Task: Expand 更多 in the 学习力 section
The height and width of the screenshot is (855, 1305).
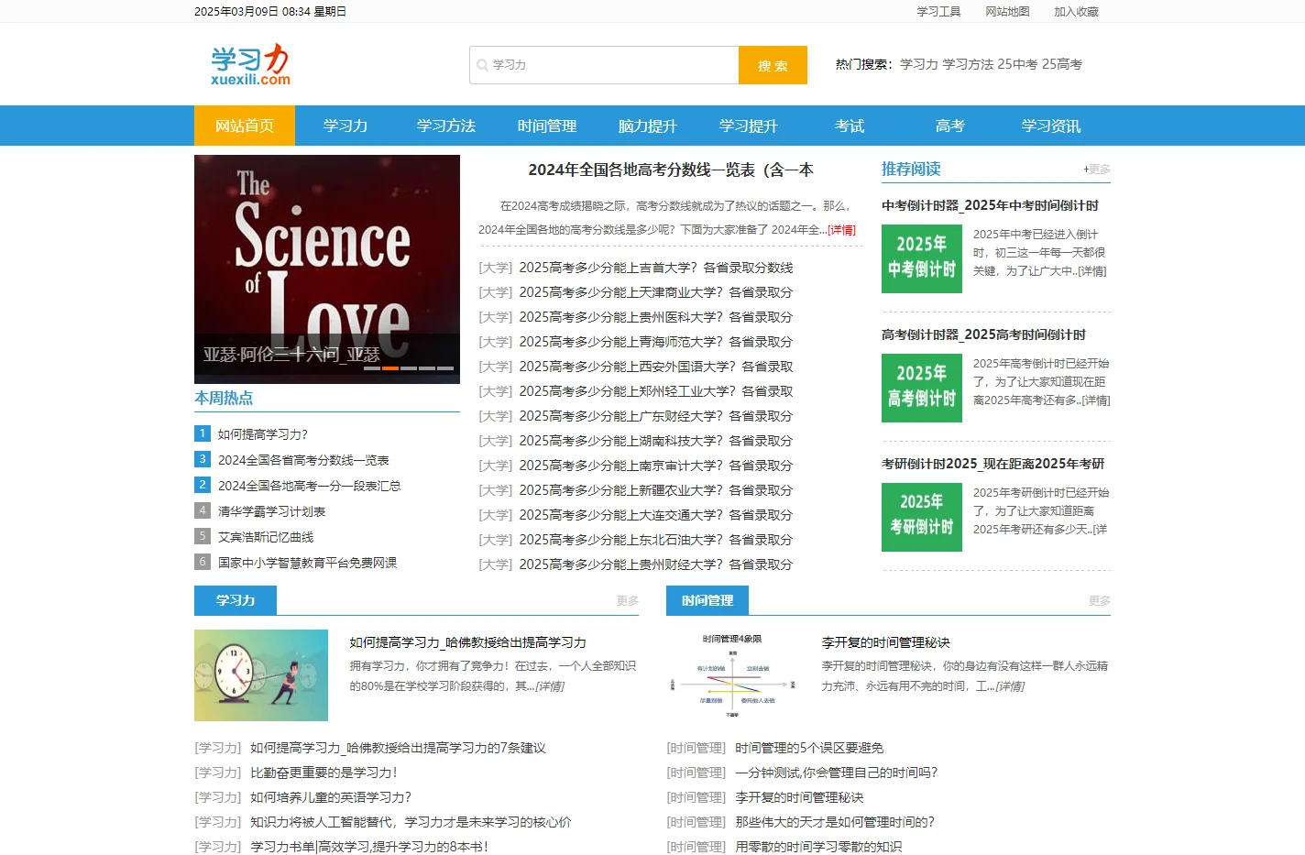Action: point(628,601)
